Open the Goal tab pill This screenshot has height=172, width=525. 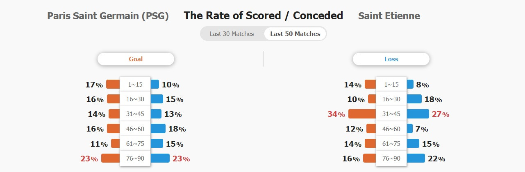point(136,59)
